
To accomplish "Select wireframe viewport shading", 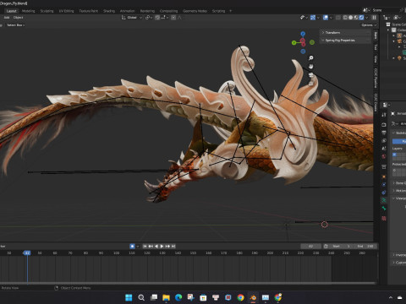I will click(x=345, y=18).
